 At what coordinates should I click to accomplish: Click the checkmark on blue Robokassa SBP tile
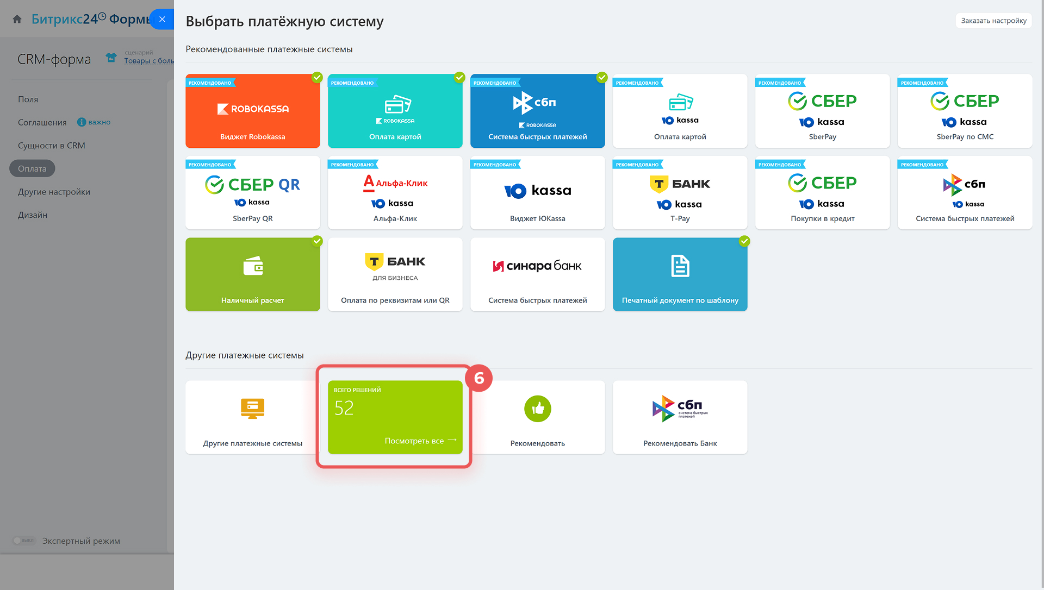coord(602,77)
